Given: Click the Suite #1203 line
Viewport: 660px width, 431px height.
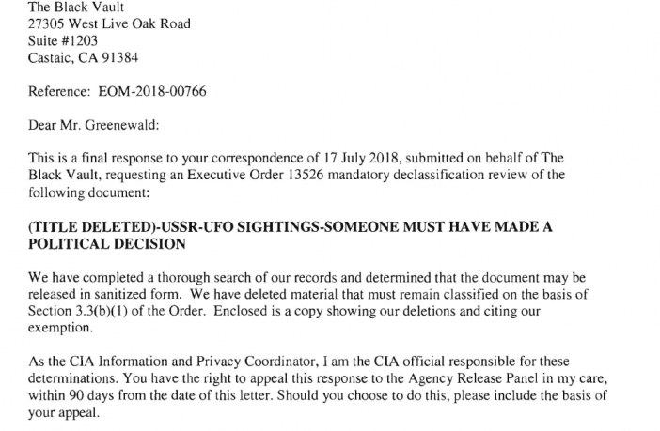Looking at the screenshot, I should 63,40.
